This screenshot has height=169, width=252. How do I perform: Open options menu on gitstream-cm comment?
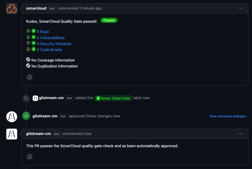pos(240,134)
